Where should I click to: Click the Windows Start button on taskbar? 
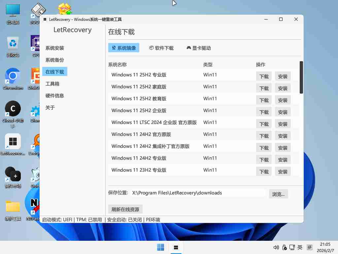pyautogui.click(x=161, y=247)
